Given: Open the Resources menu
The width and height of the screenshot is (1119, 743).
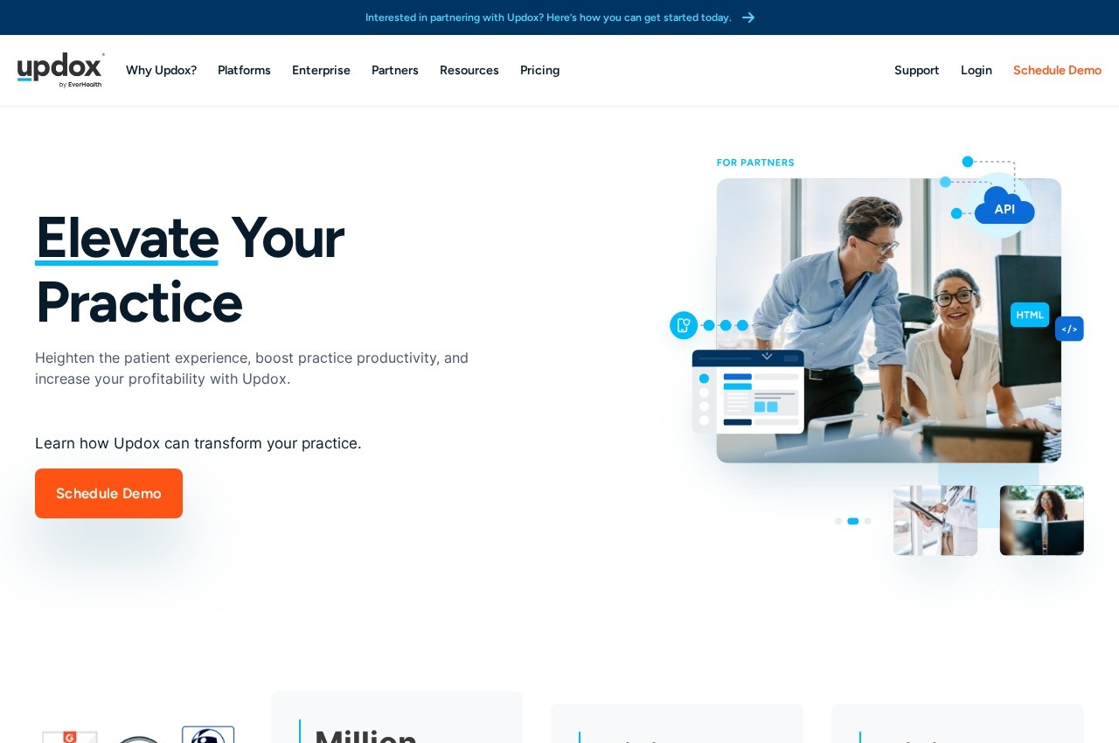Looking at the screenshot, I should pos(469,70).
